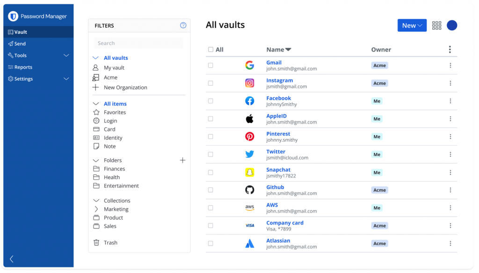The image size is (479, 273).
Task: Click the filters Search field
Action: click(138, 43)
